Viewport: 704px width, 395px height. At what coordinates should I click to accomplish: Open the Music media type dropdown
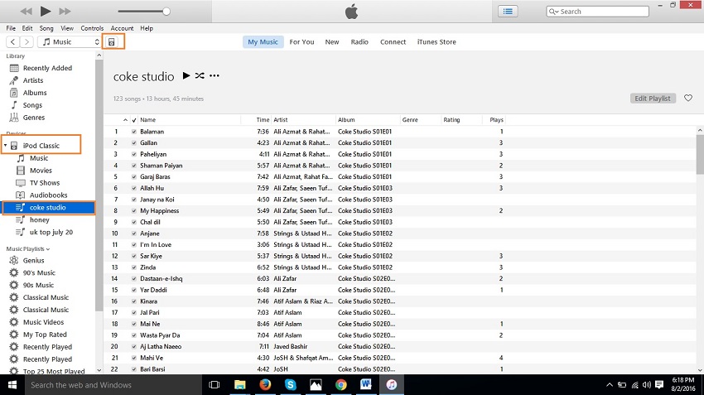click(70, 41)
